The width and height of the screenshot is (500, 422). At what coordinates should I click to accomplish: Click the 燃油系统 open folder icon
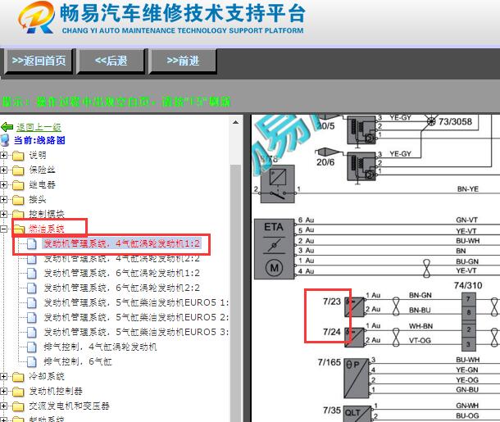[19, 229]
